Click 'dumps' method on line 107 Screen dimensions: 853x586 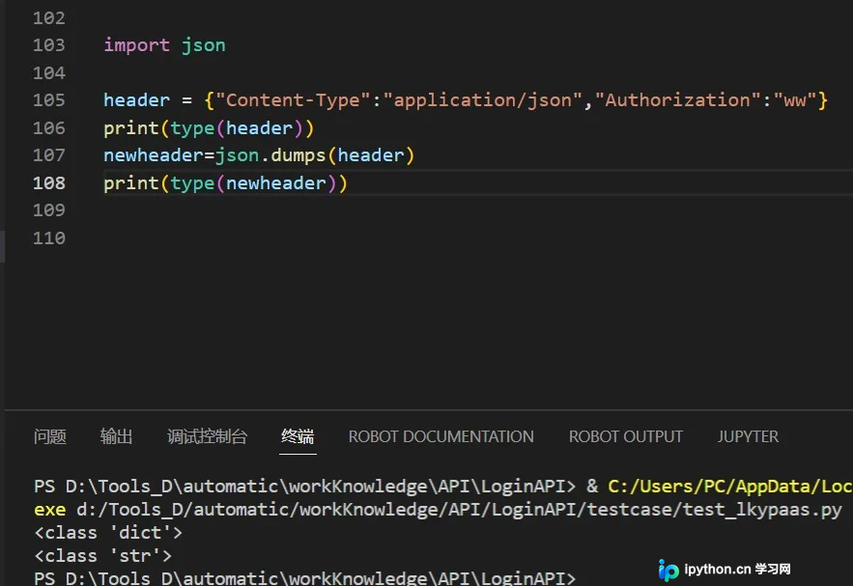click(x=299, y=156)
